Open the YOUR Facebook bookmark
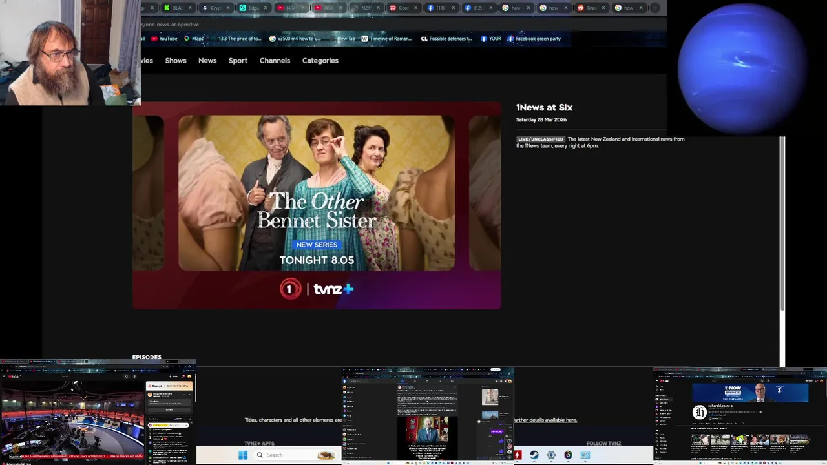The image size is (827, 465). (x=491, y=39)
